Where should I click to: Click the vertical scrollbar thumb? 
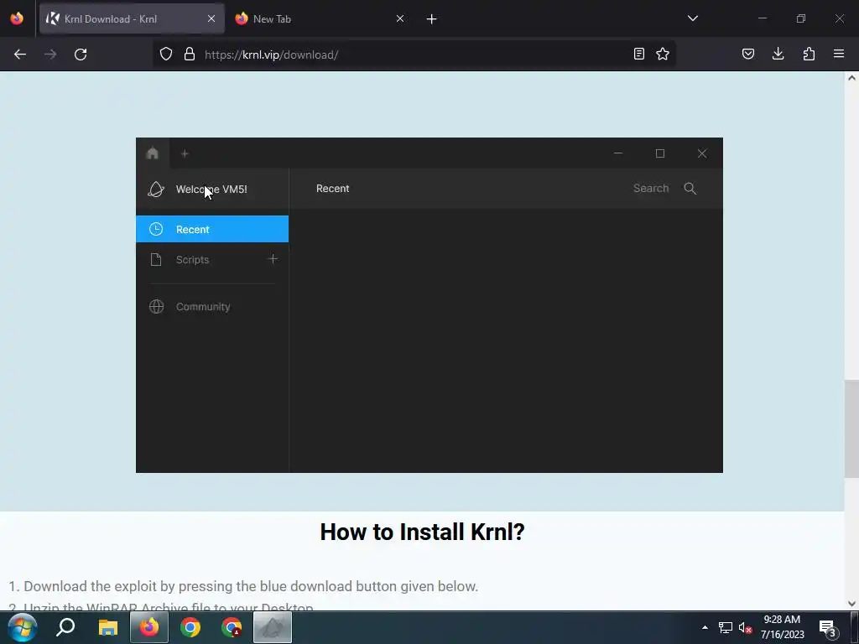point(851,428)
